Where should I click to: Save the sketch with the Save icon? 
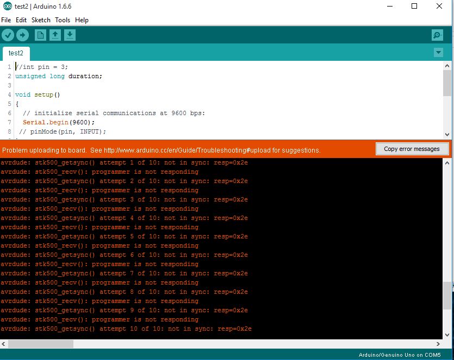pos(70,35)
